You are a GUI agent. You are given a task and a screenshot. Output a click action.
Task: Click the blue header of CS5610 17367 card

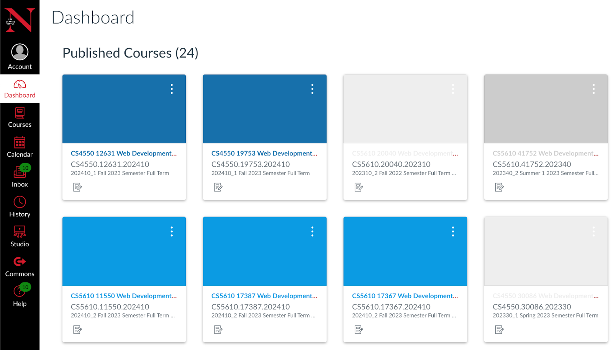coord(405,251)
